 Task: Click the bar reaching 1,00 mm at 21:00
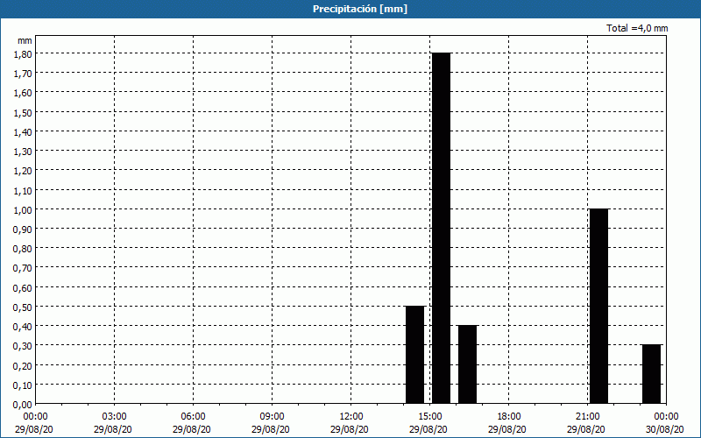(x=599, y=306)
